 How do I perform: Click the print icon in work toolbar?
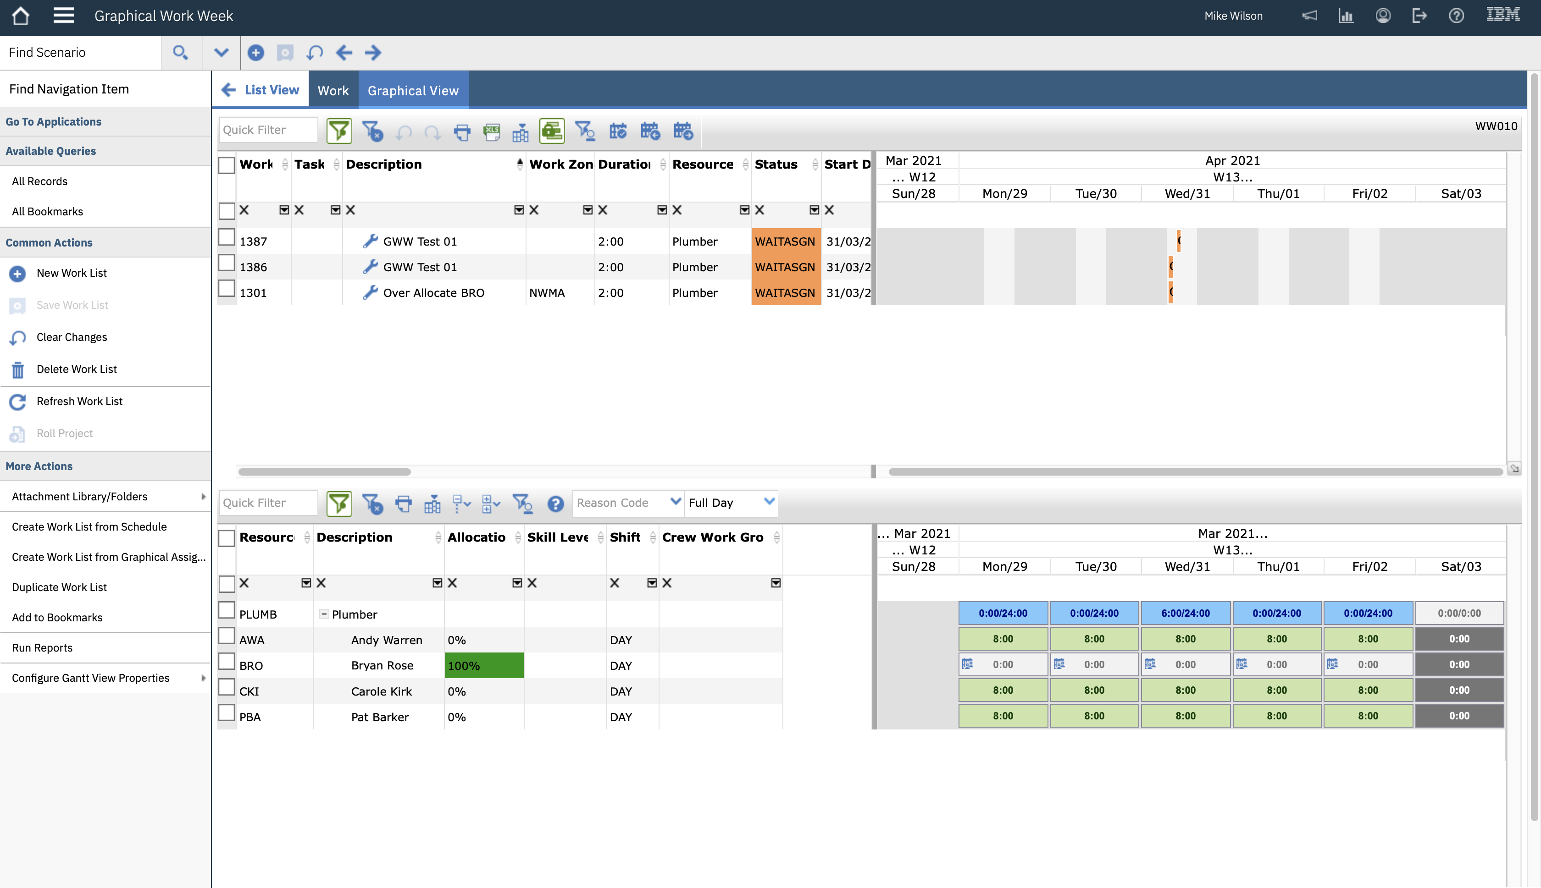point(462,131)
